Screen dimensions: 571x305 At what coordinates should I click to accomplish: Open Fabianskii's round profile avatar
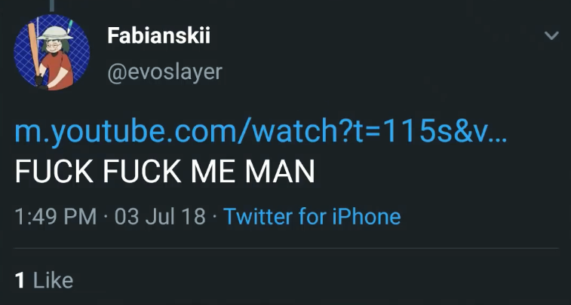coord(52,53)
